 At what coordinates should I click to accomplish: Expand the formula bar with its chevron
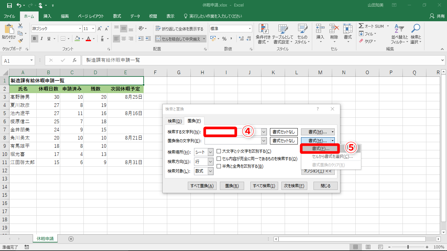pos(443,60)
